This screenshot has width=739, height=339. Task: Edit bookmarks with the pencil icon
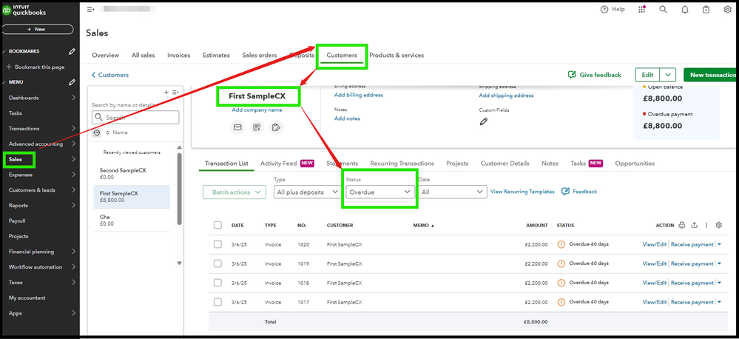pyautogui.click(x=72, y=51)
